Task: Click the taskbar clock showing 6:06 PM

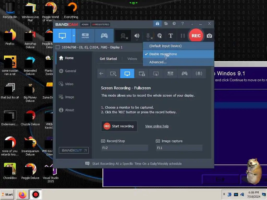Action: click(x=253, y=194)
